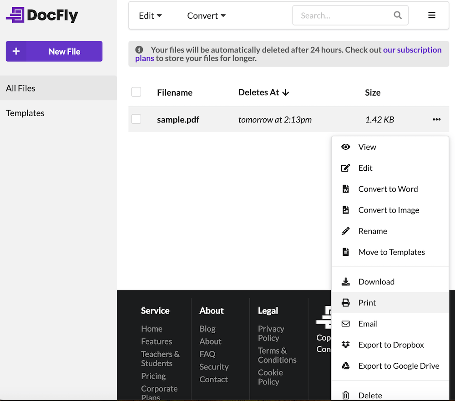Expand the Edit dropdown

coord(150,15)
